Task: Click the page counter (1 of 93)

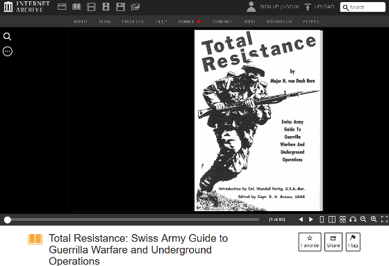Action: point(277,219)
